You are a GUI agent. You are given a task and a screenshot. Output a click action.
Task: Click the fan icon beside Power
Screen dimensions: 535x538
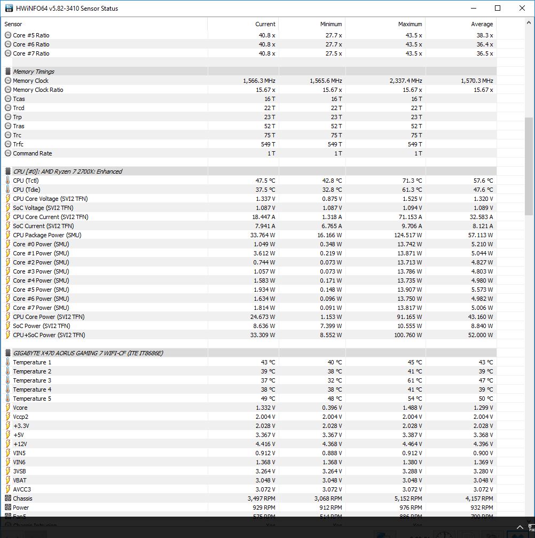[8, 507]
